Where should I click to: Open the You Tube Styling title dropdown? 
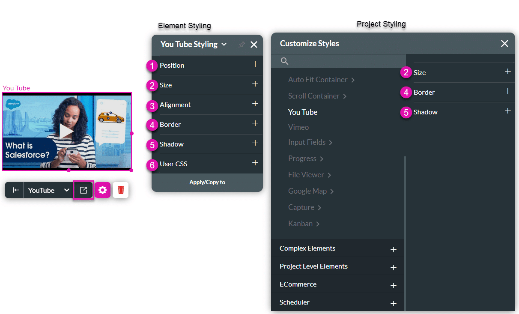coord(224,45)
